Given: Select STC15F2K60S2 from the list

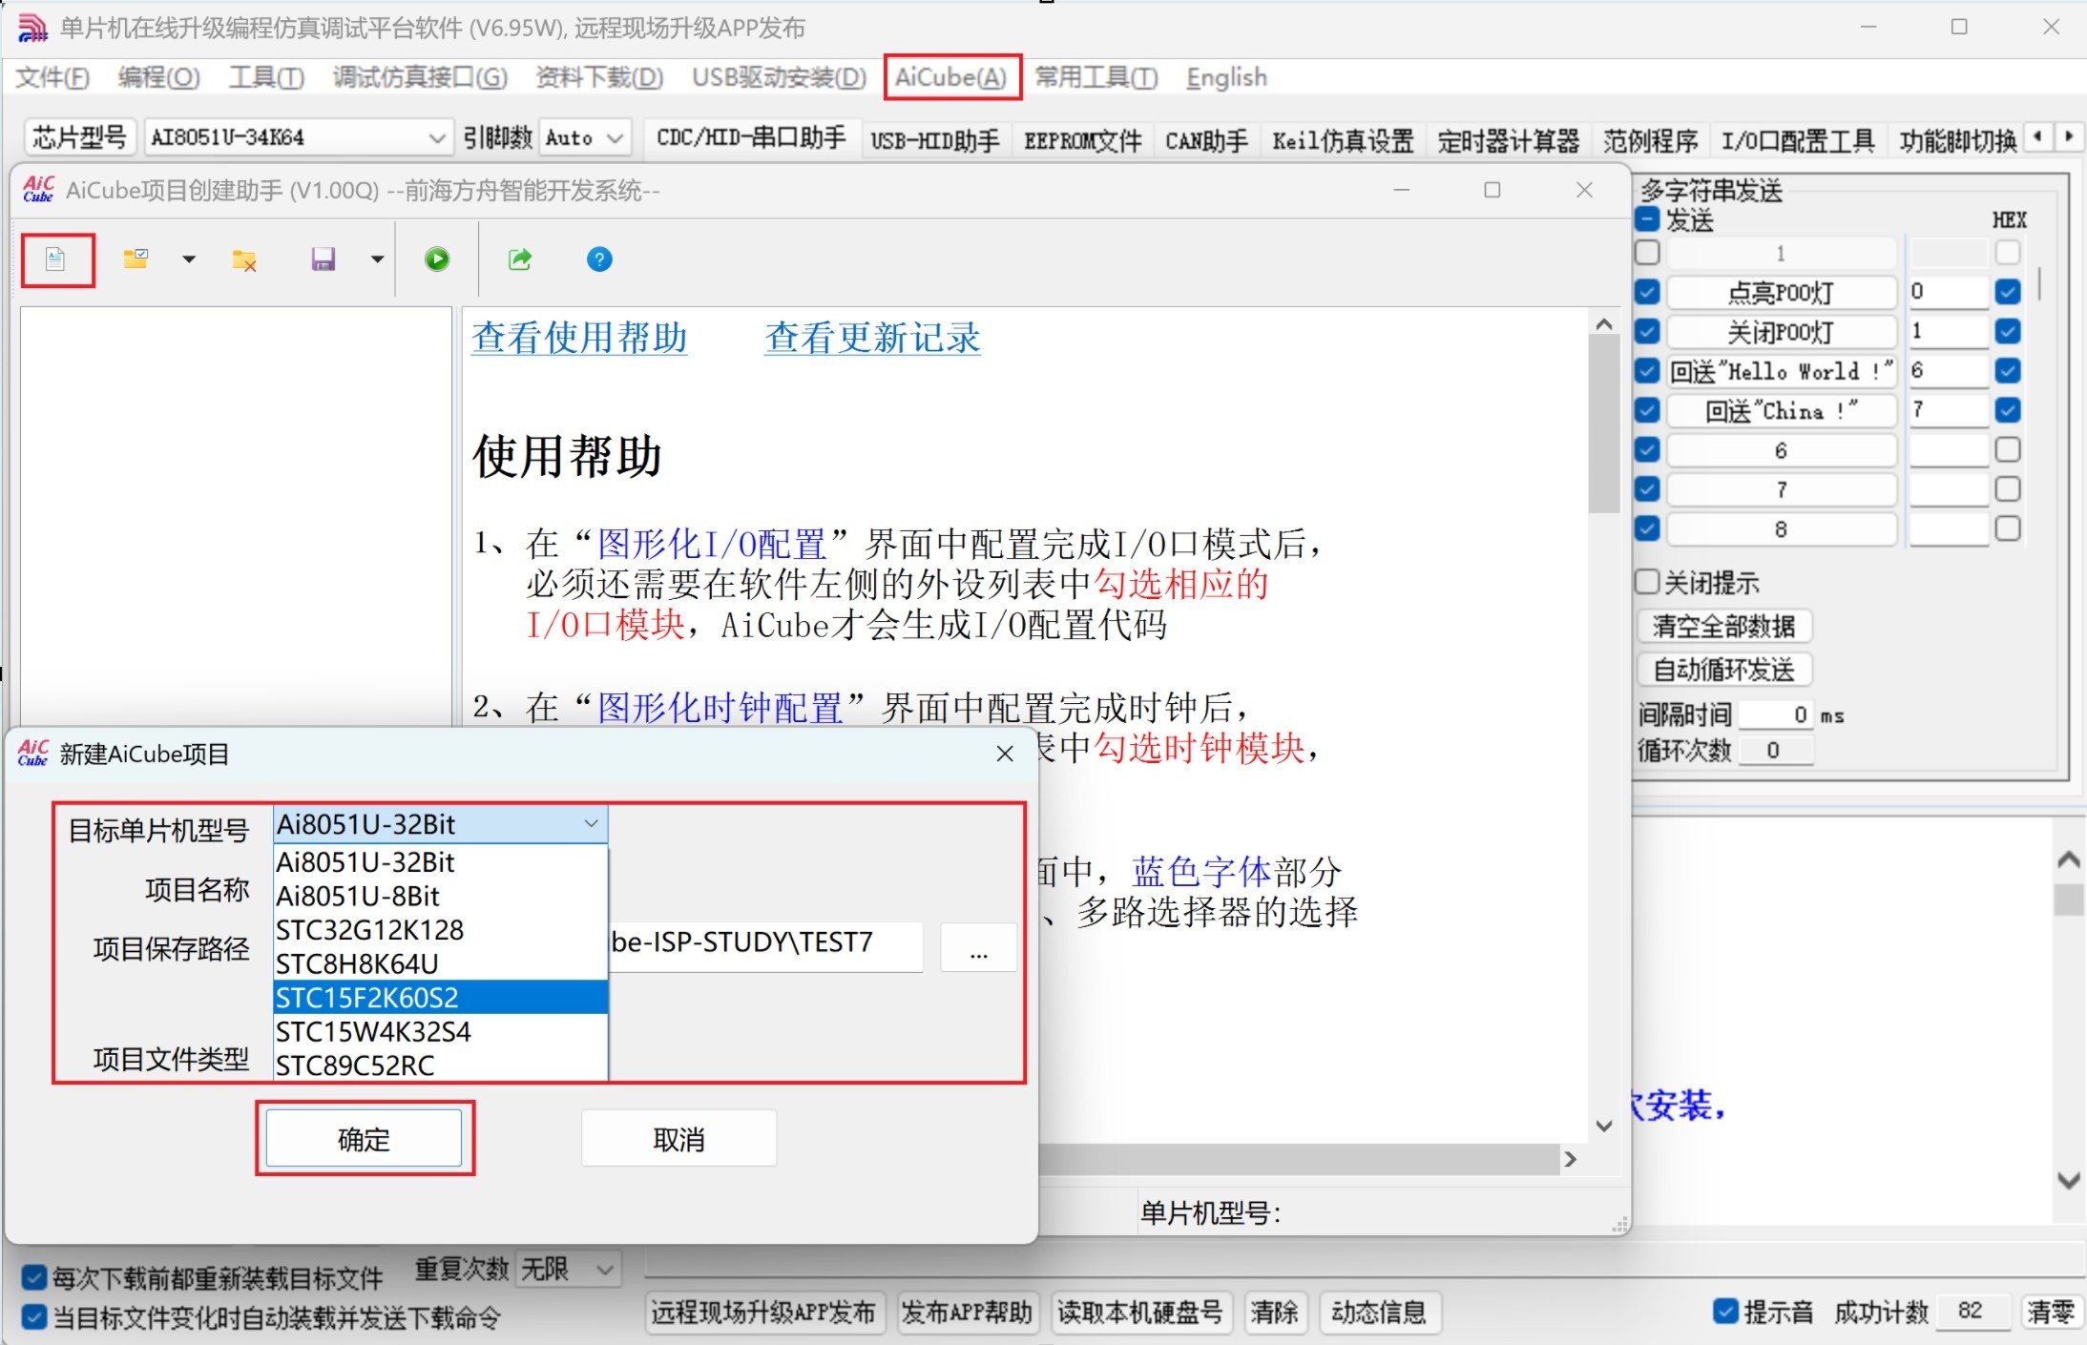Looking at the screenshot, I should click(x=440, y=998).
